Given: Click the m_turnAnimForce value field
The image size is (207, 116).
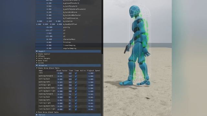Looking at the screenshot, I should pyautogui.click(x=49, y=12).
